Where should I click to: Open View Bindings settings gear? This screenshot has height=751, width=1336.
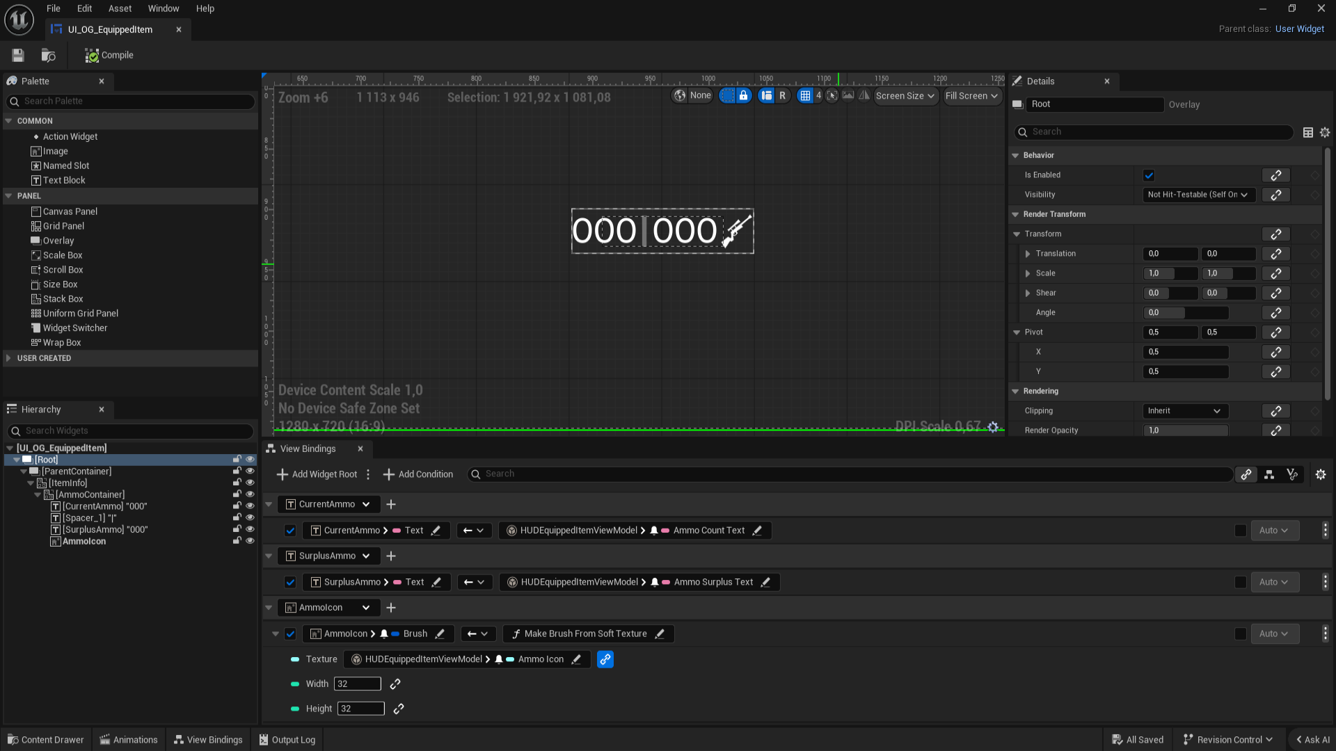click(1321, 474)
